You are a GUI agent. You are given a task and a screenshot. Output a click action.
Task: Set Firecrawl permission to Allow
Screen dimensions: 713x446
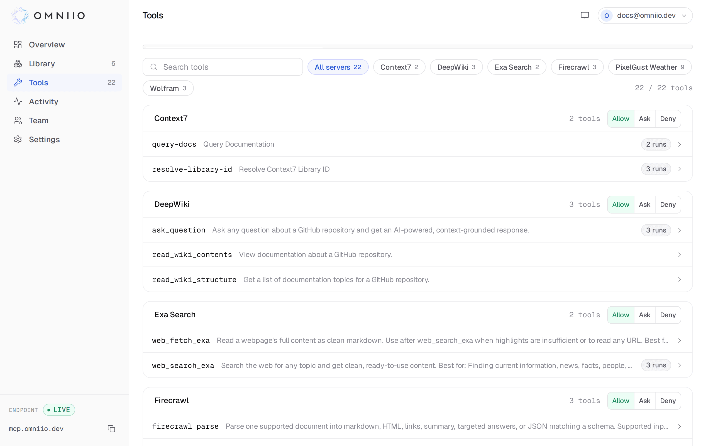[621, 401]
